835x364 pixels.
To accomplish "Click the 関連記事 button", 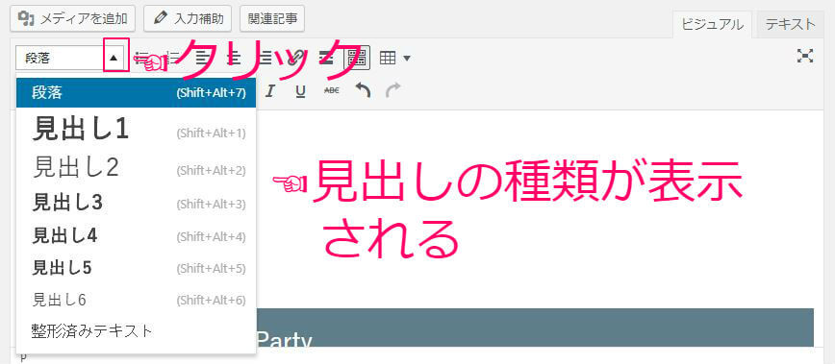I will 272,18.
